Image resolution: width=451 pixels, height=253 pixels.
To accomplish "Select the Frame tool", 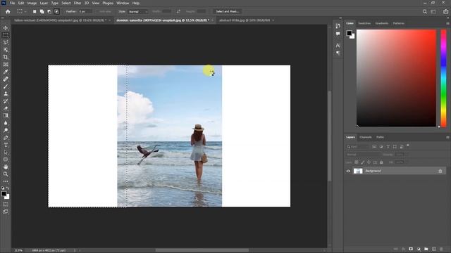I will (6, 64).
